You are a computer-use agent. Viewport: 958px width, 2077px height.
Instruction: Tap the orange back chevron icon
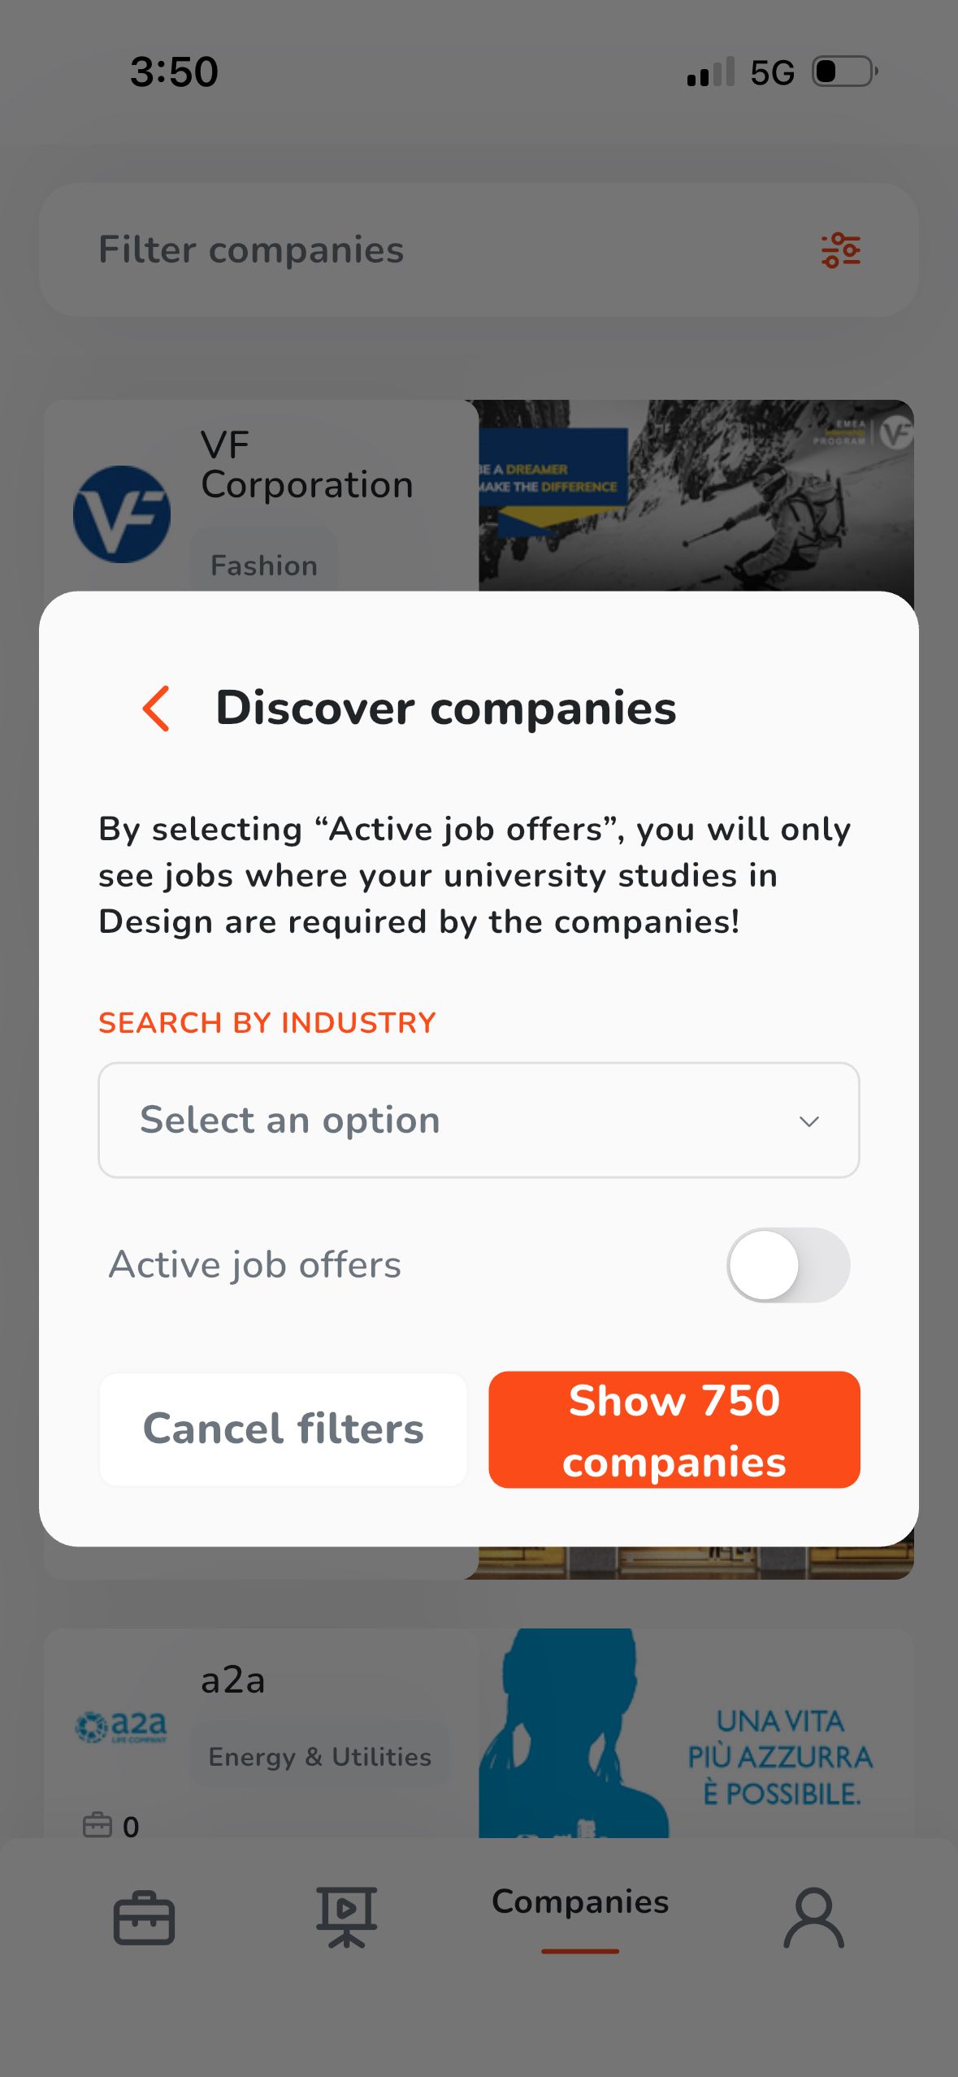157,708
